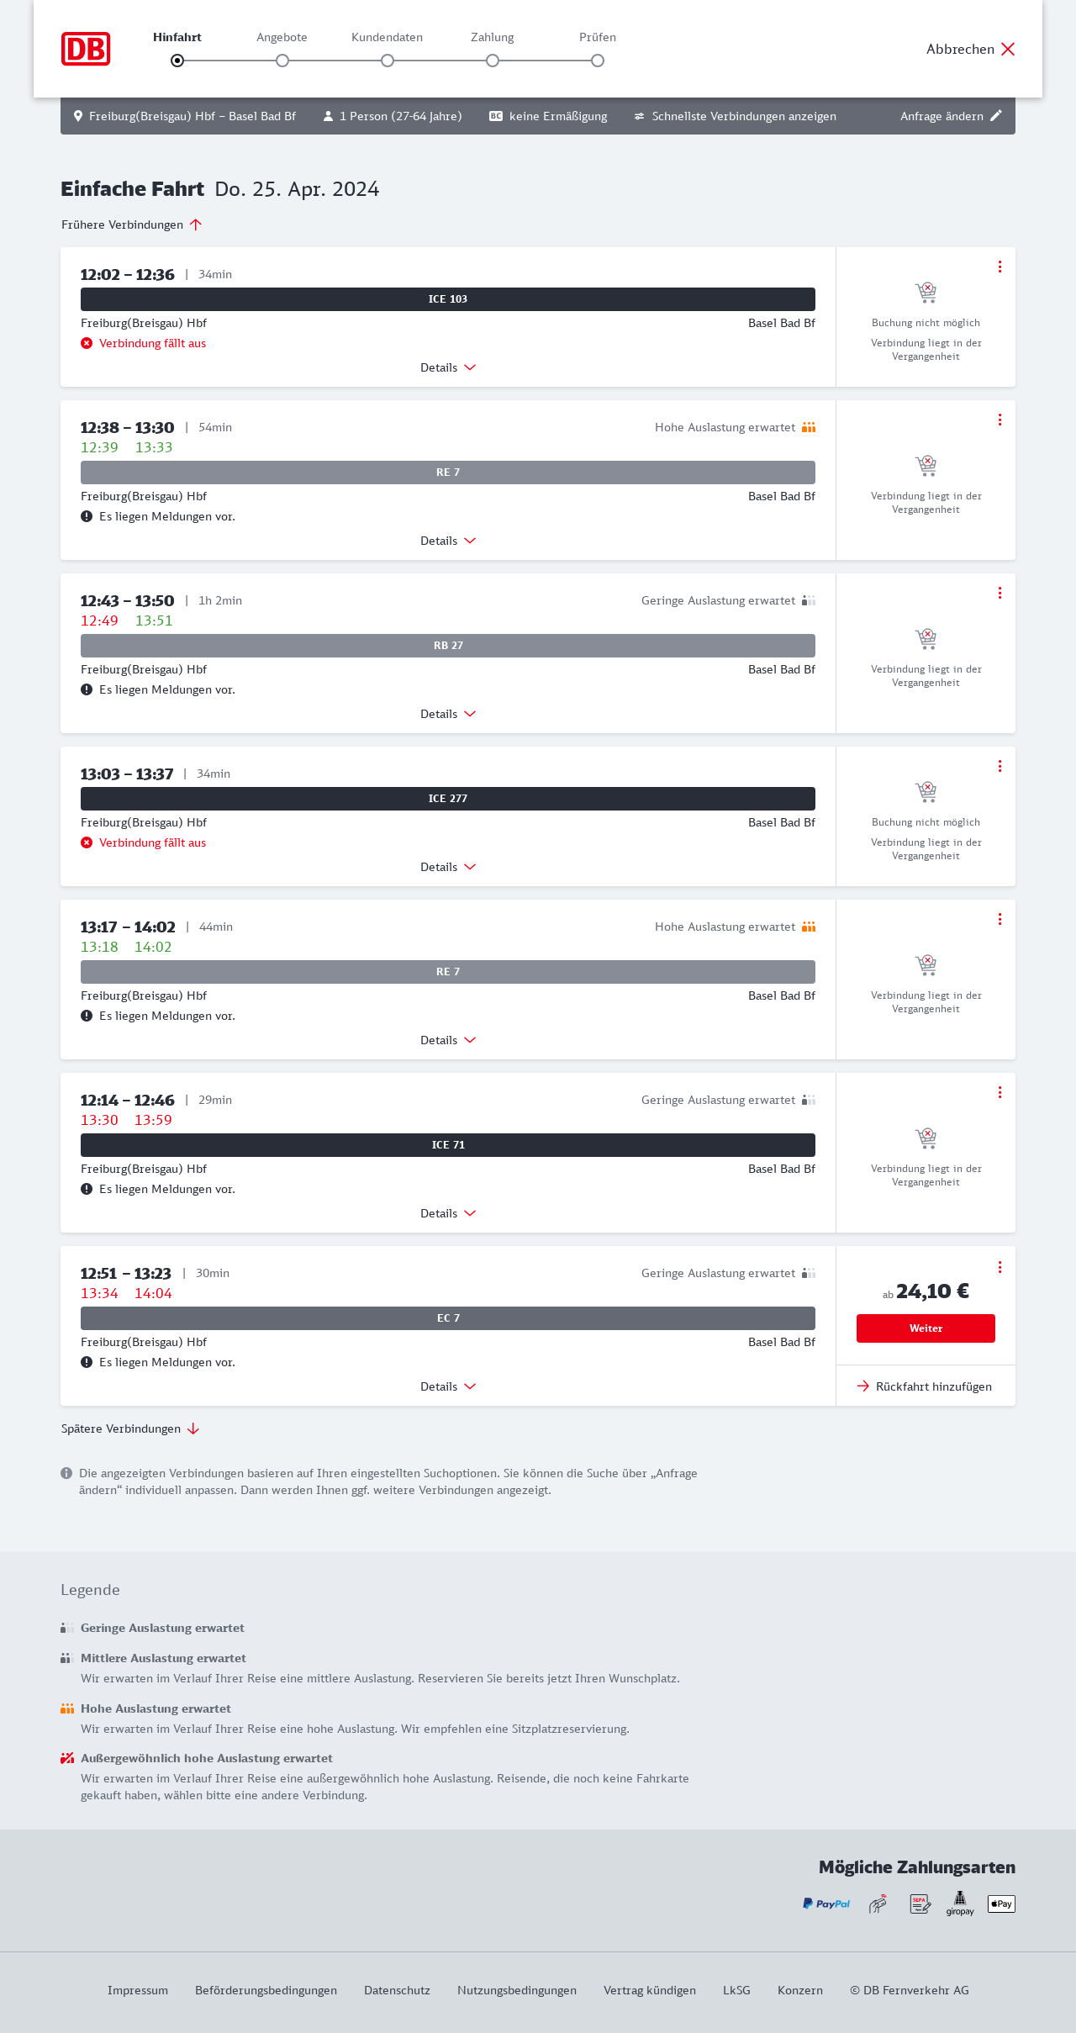Expand Details for ICE 277 connection
1076x2033 pixels.
(x=447, y=867)
